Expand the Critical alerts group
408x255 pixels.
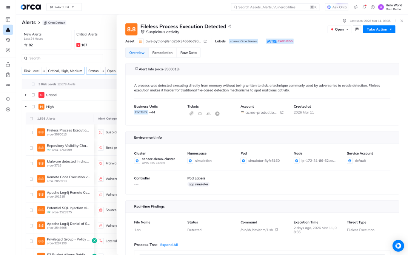click(26, 95)
